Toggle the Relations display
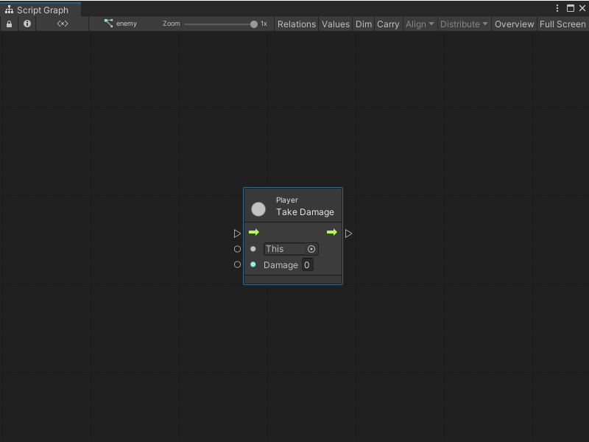589x442 pixels. 297,24
